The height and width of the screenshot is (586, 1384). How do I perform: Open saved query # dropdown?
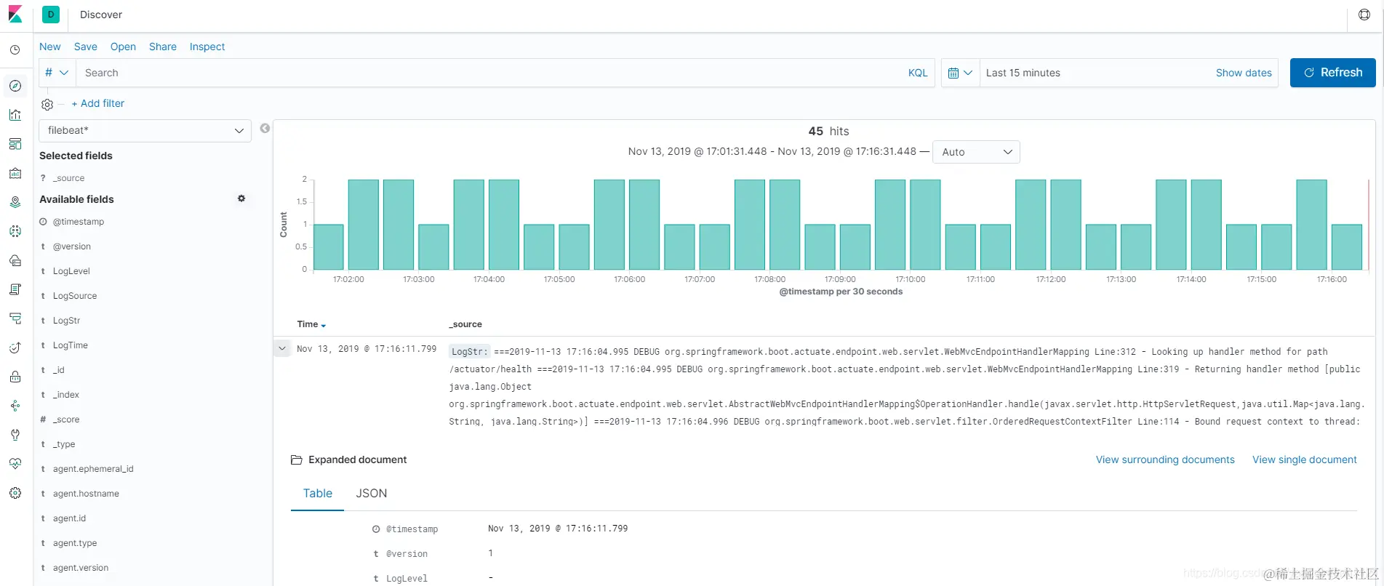[57, 73]
